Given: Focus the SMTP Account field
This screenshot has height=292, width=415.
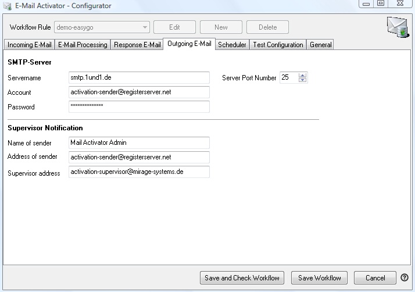Looking at the screenshot, I should [x=138, y=92].
